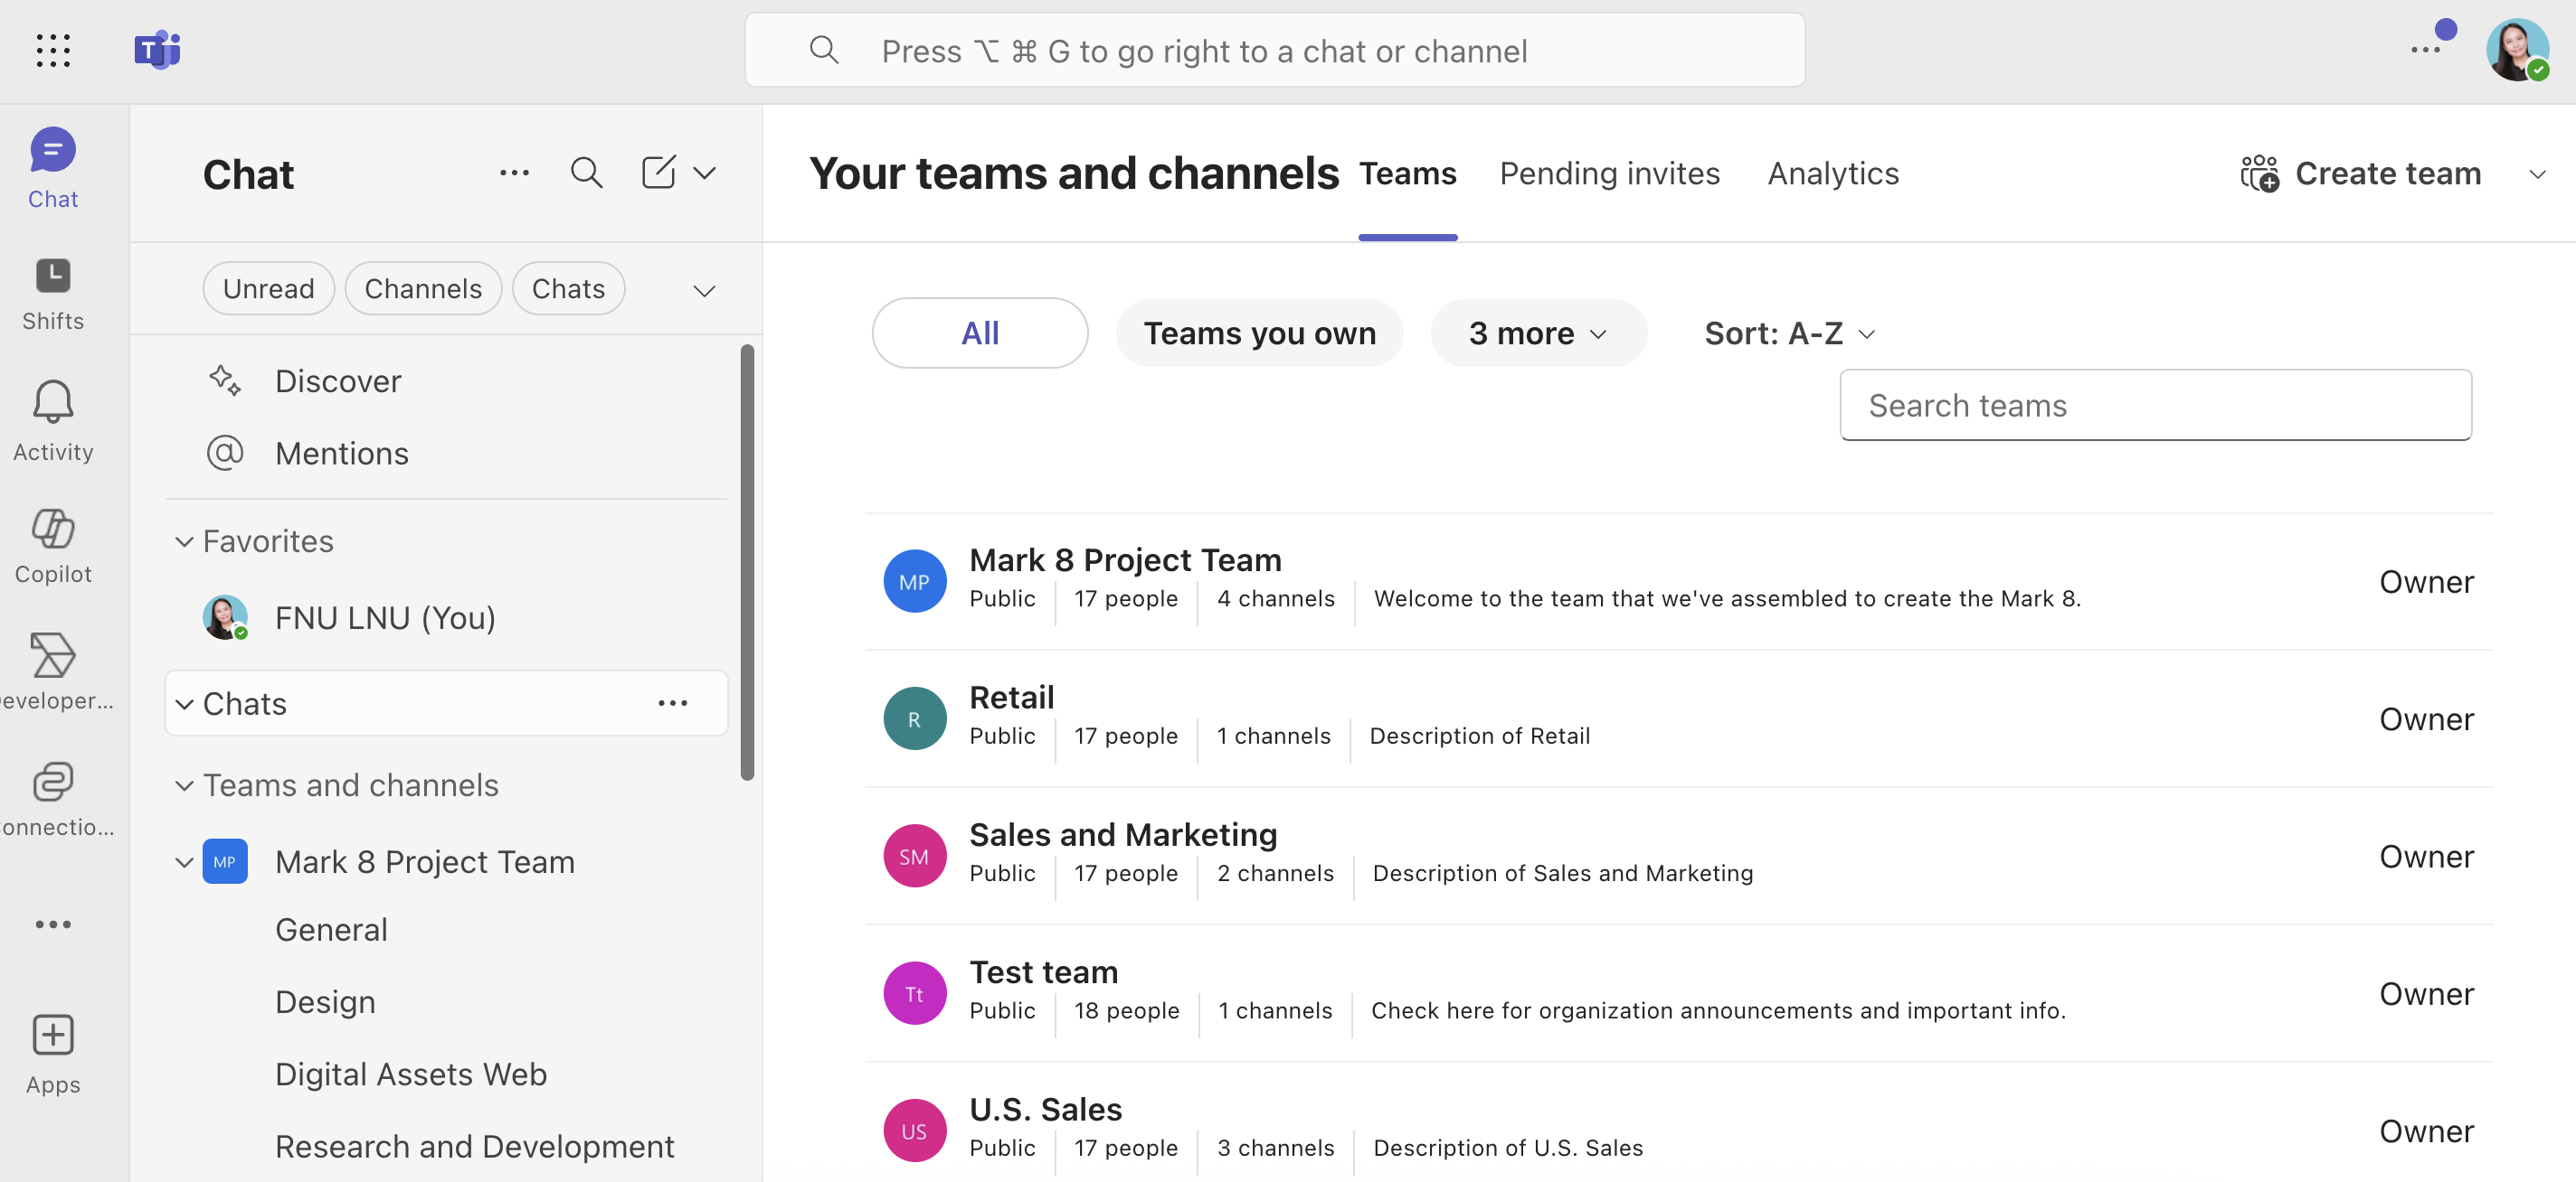Toggle the Unread filter chip
This screenshot has height=1182, width=2576.
tap(268, 289)
